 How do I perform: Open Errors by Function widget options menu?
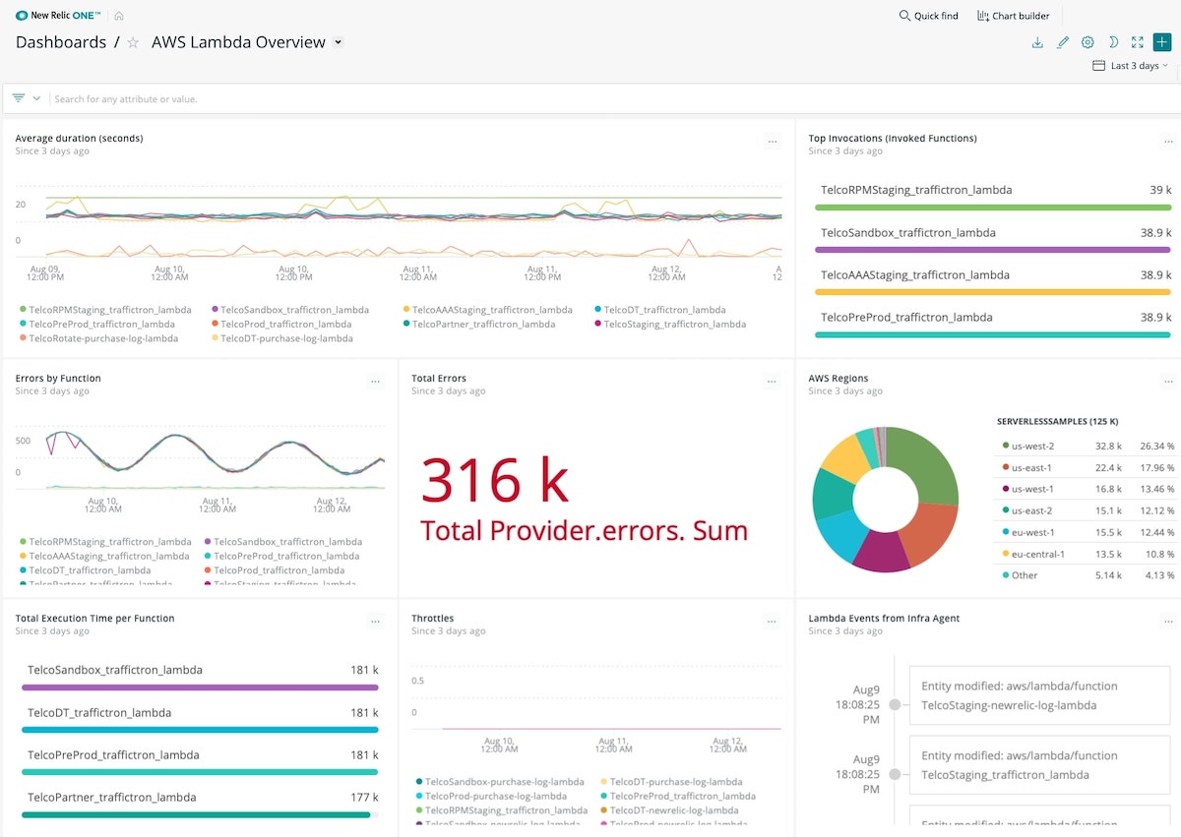[x=375, y=382]
